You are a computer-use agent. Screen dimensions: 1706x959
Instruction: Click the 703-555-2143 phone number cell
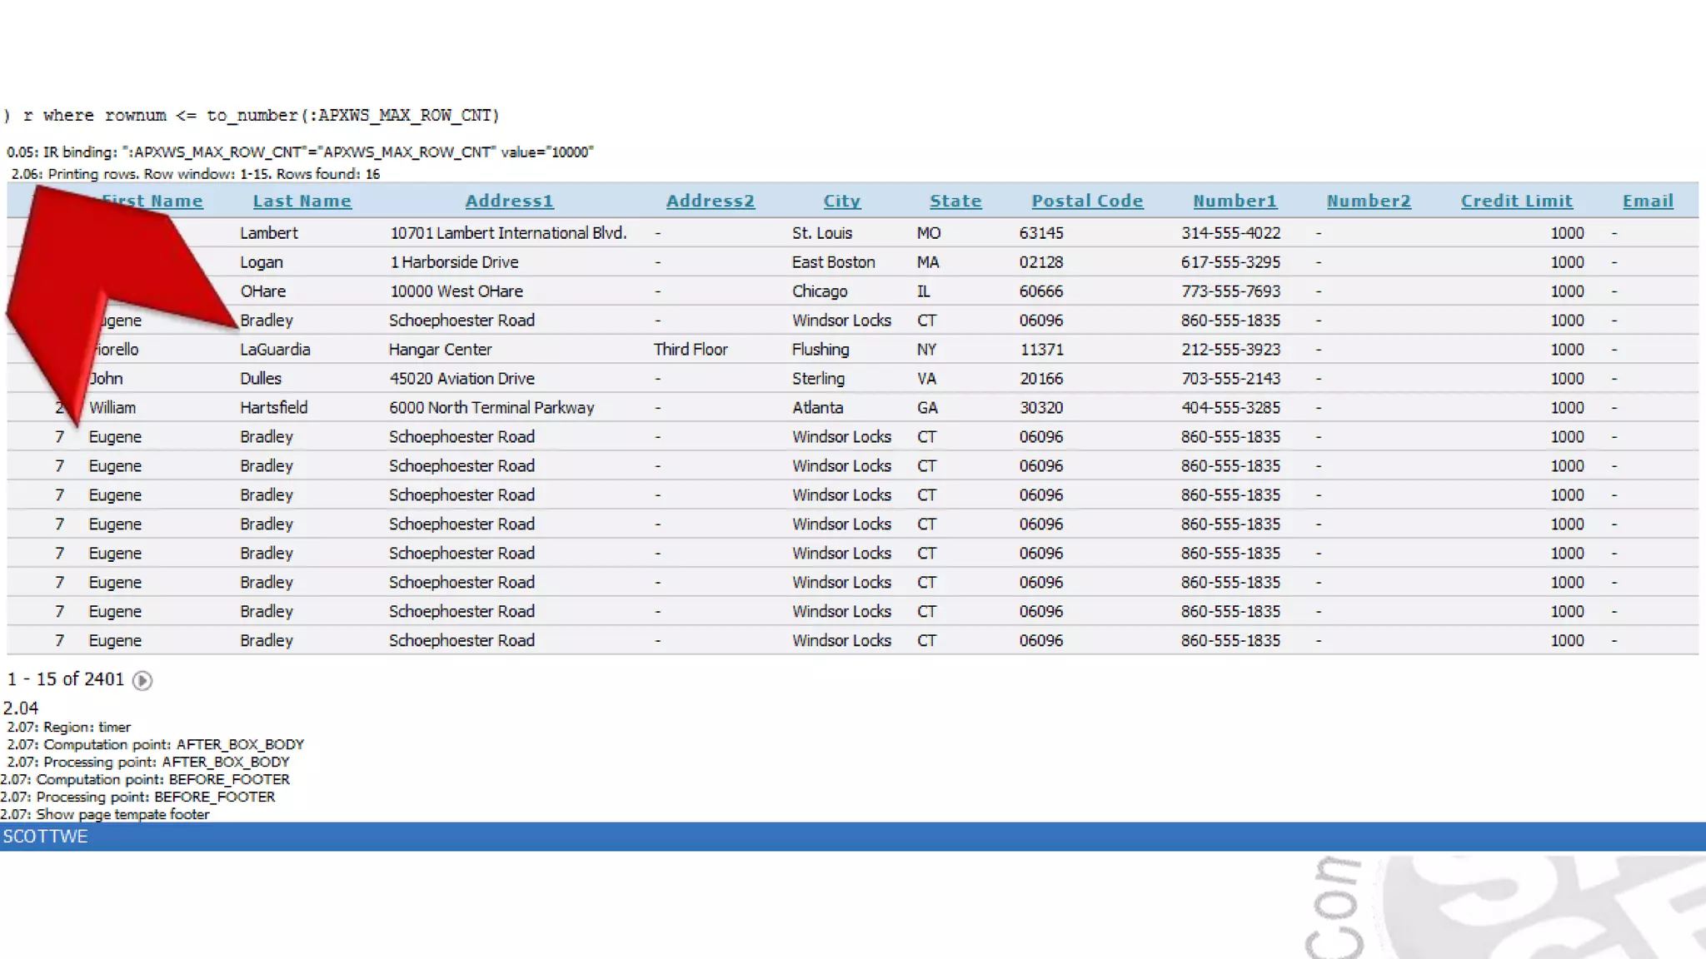click(x=1230, y=379)
